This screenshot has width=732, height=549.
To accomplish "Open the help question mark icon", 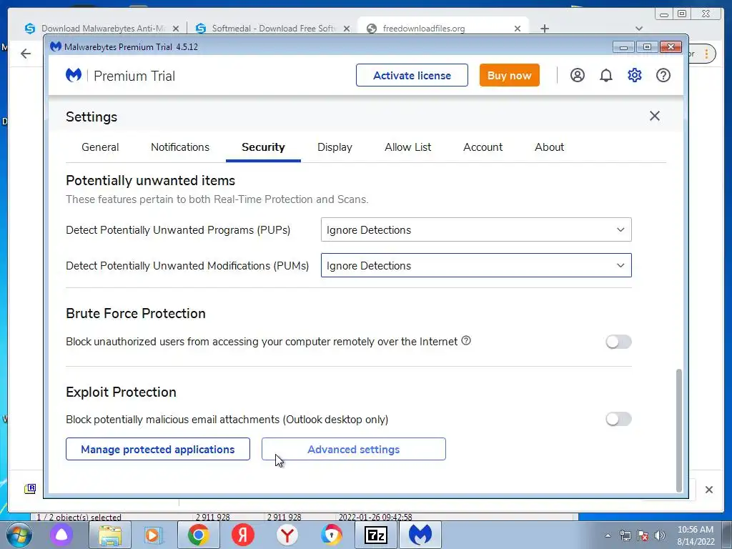I will tap(663, 75).
